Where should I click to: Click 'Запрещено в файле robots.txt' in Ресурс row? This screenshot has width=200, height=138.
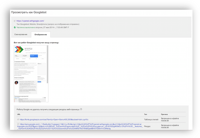click(x=170, y=126)
